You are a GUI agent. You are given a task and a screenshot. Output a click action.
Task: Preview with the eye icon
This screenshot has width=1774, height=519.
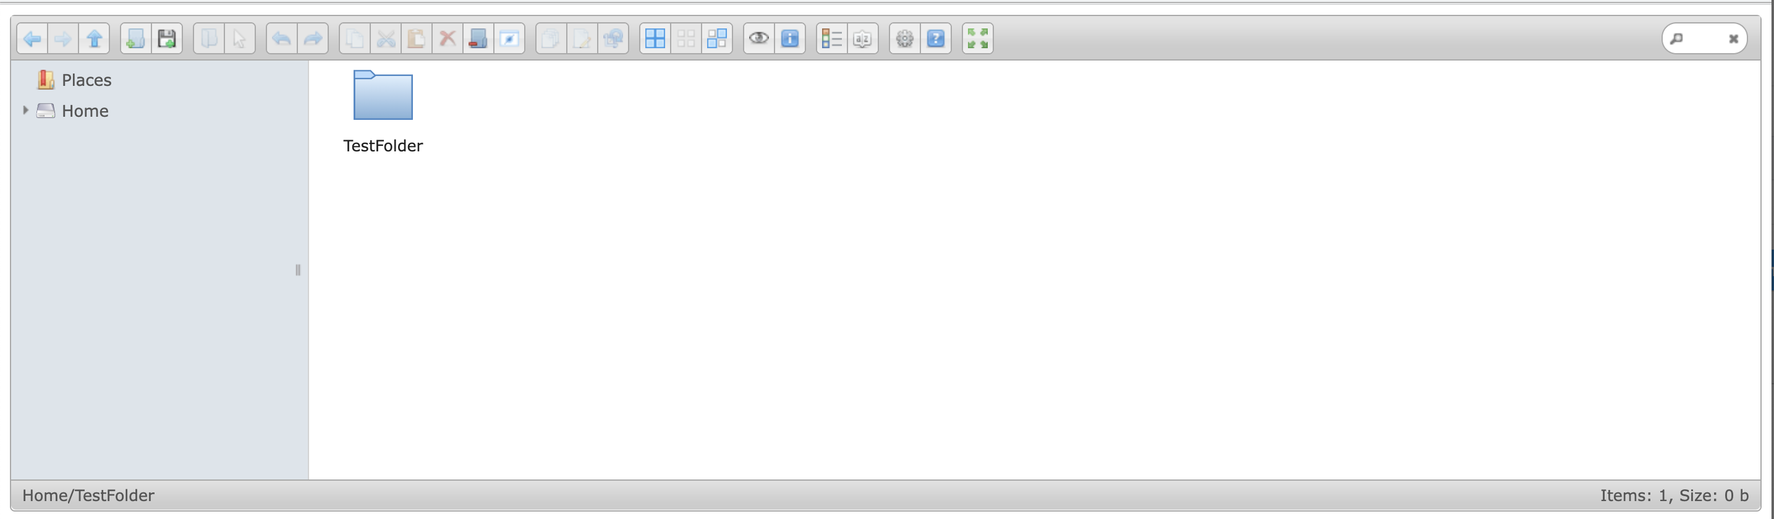tap(759, 38)
